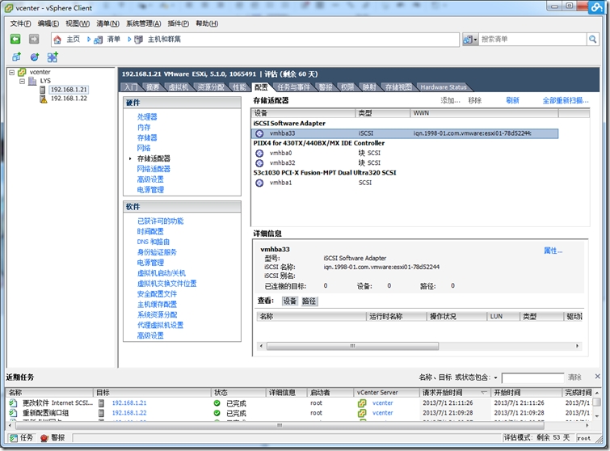Viewport: 610px width, 451px height.
Task: Select host 192.168.1.21 in the tree
Action: tap(69, 90)
